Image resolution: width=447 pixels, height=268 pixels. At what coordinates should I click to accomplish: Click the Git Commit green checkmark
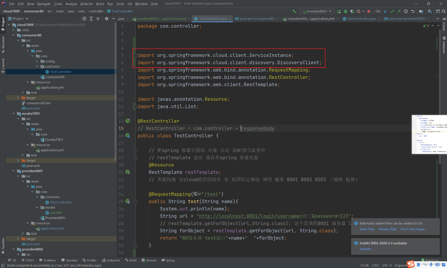pyautogui.click(x=392, y=11)
